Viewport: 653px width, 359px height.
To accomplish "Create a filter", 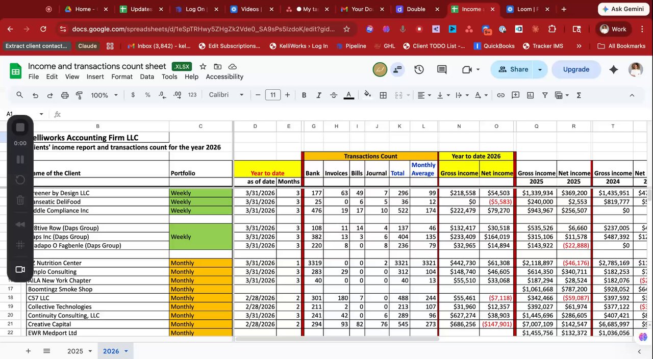I will click(545, 95).
